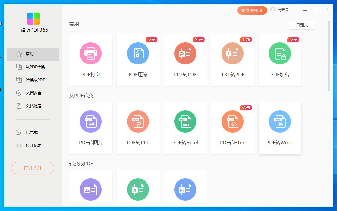Viewport: 337px width, 211px height.
Task: Launch the PDF转Word converter icon
Action: (x=280, y=121)
